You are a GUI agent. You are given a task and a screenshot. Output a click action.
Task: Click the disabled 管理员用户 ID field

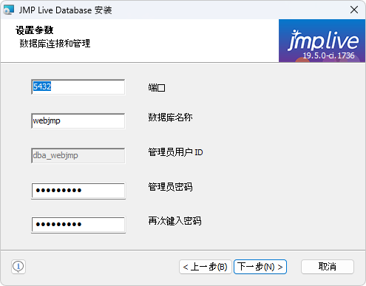78,155
